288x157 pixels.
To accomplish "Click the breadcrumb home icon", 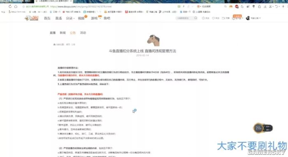I will pos(54,44).
